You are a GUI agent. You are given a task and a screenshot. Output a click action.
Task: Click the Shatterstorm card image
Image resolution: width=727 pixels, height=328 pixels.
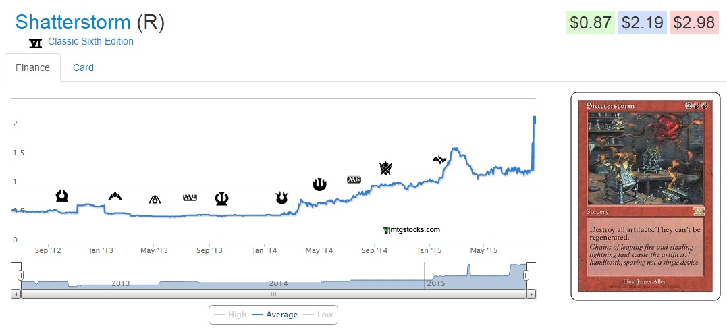[644, 196]
